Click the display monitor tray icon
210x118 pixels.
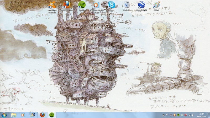[x=171, y=115]
